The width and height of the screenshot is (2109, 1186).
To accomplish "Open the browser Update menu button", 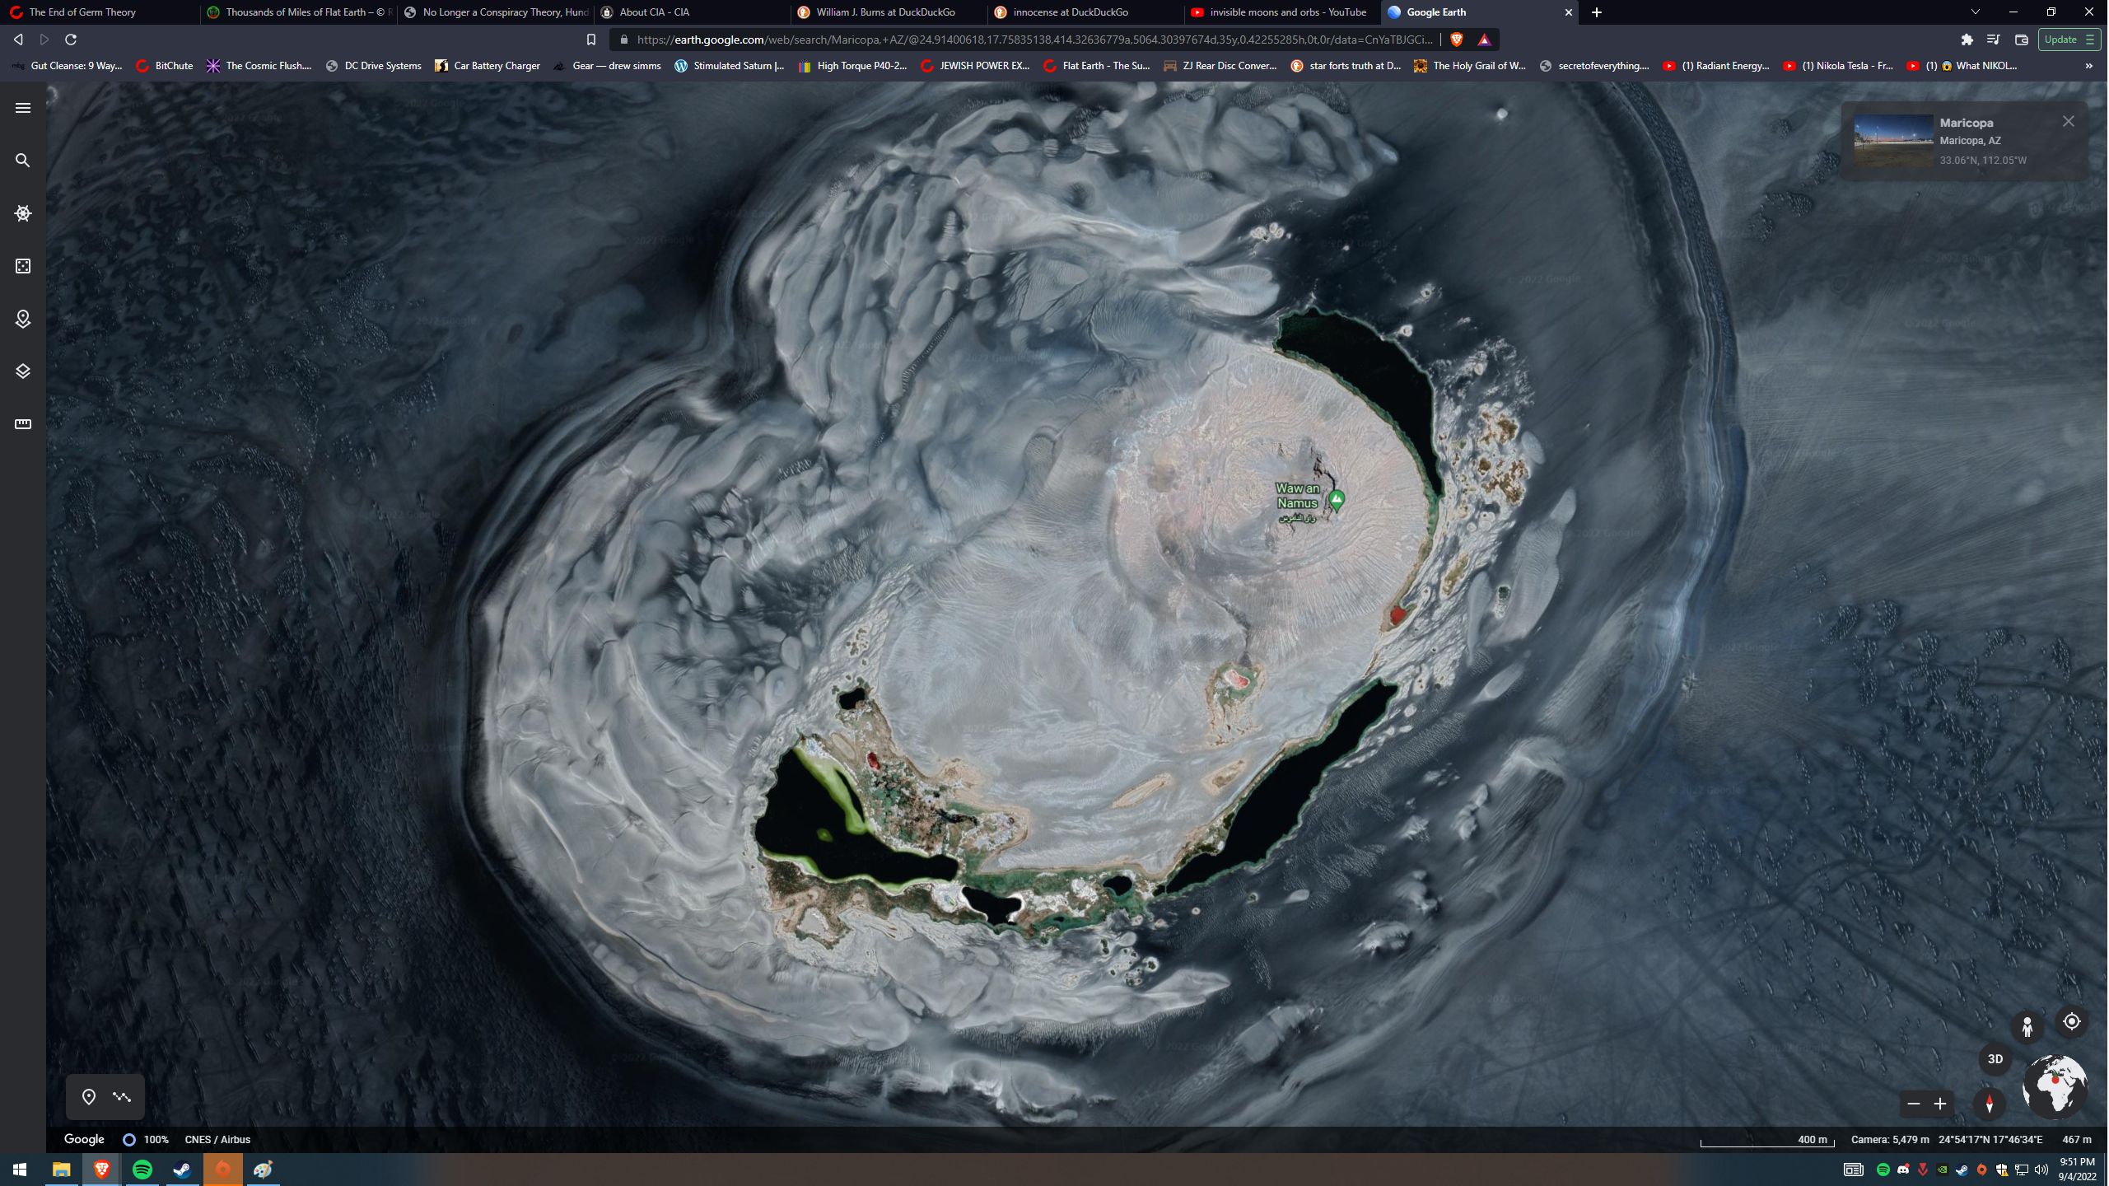I will [x=2069, y=40].
